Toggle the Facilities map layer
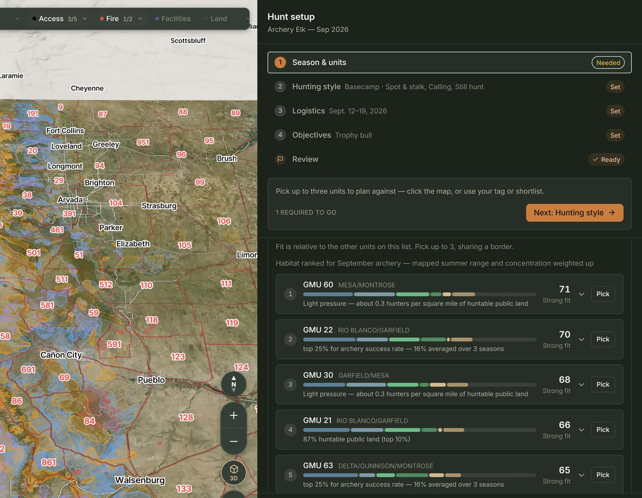Image resolution: width=642 pixels, height=498 pixels. pyautogui.click(x=173, y=19)
